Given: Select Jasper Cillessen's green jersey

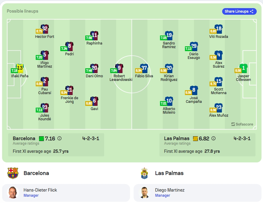Looking at the screenshot, I should tap(243, 68).
